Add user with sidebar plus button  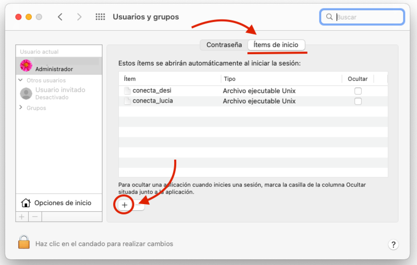coord(22,216)
